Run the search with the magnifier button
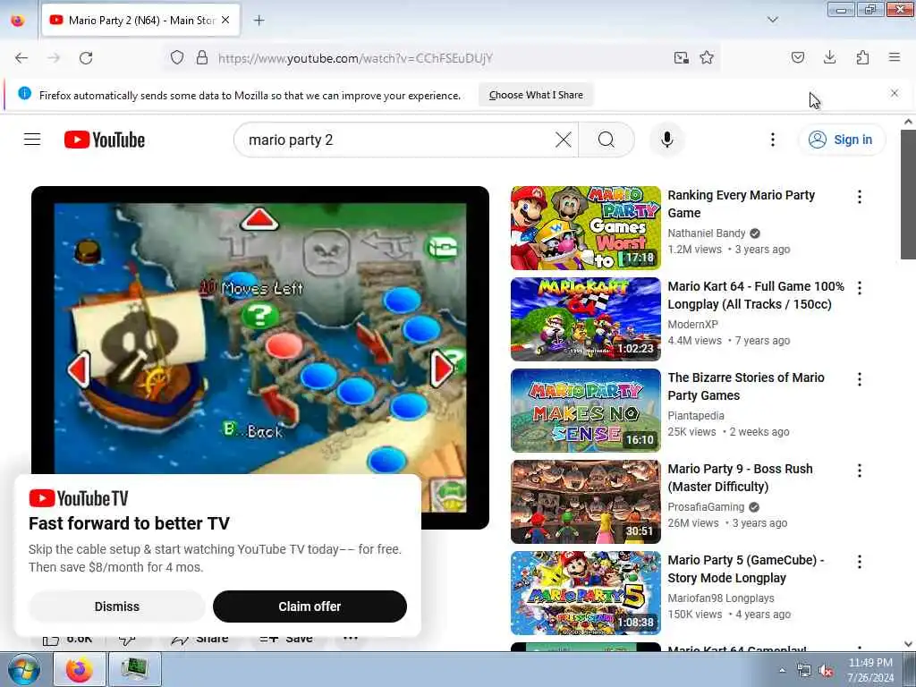 pyautogui.click(x=606, y=140)
